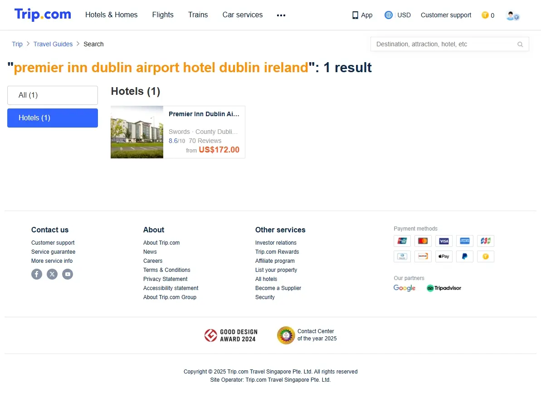Screen dimensions: 541x418
Task: Click the Mastercard payment icon
Action: [423, 241]
